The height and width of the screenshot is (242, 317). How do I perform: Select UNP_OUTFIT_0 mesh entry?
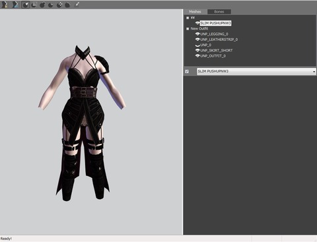pos(213,56)
